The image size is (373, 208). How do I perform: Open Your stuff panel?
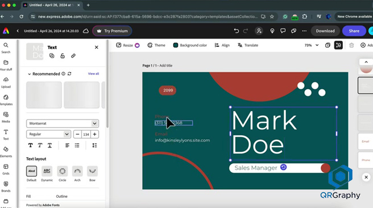click(6, 65)
